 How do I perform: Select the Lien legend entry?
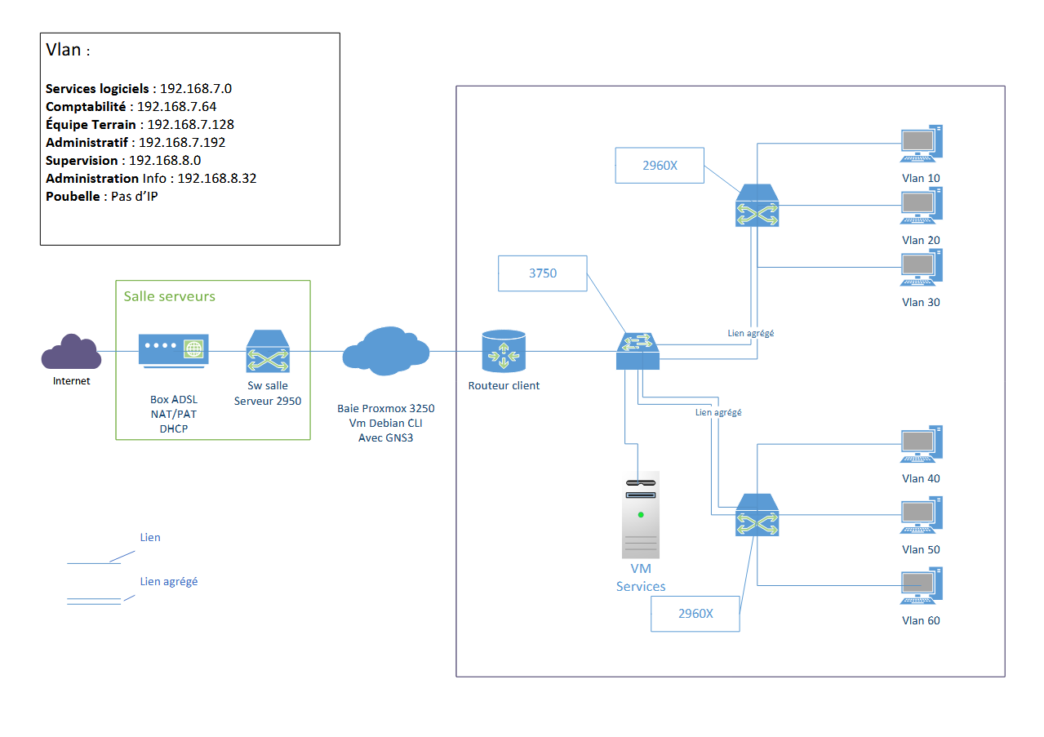[151, 537]
